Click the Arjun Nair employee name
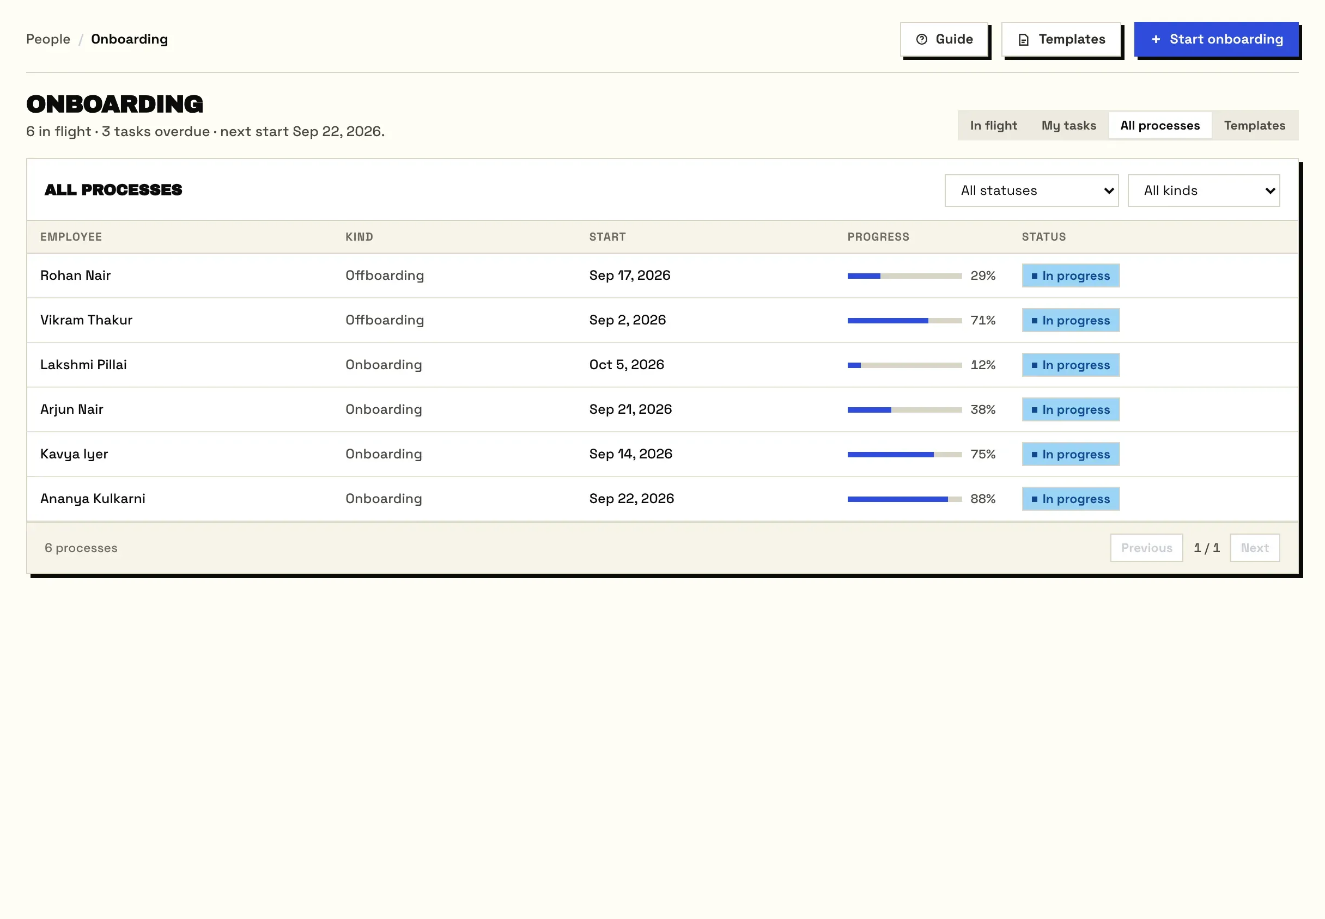Screen dimensions: 1325x919 72,409
